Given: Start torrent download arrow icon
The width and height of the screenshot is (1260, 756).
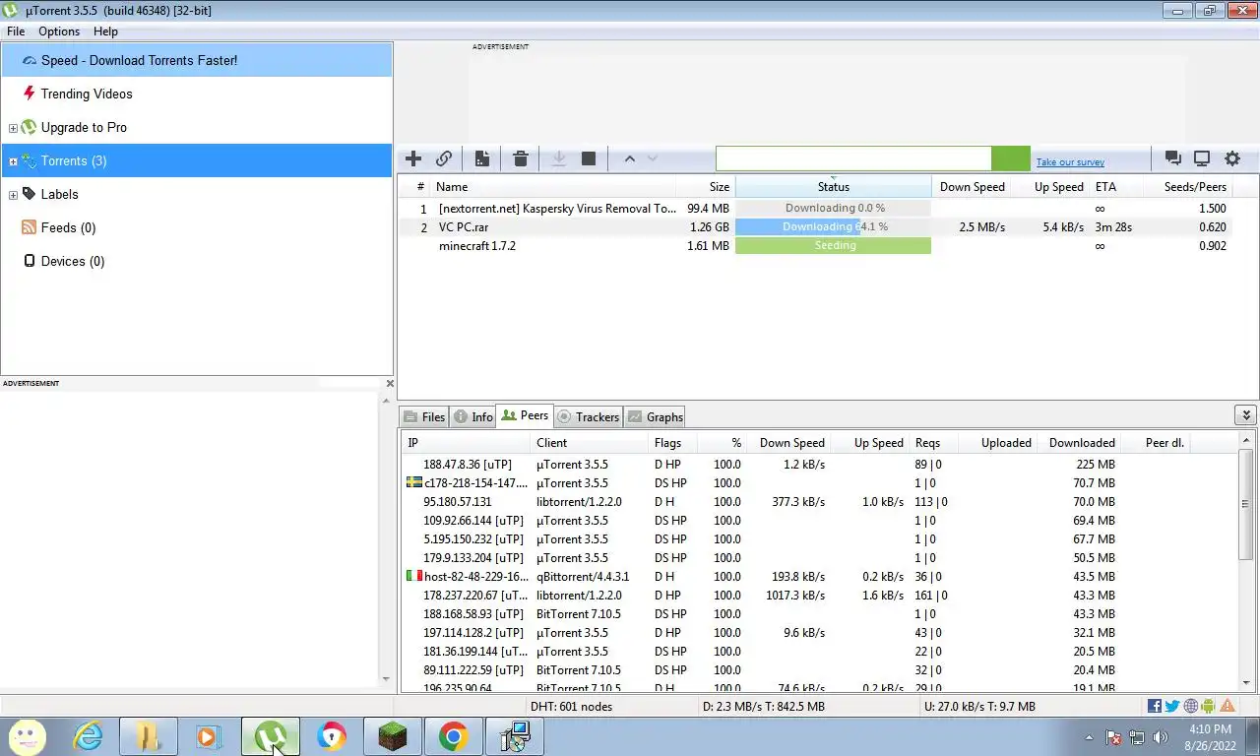Looking at the screenshot, I should pyautogui.click(x=558, y=158).
